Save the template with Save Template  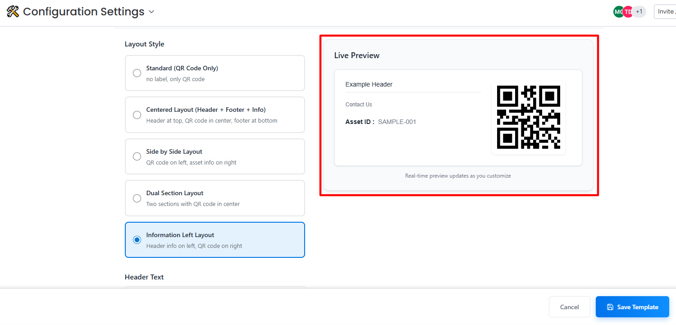(x=633, y=307)
